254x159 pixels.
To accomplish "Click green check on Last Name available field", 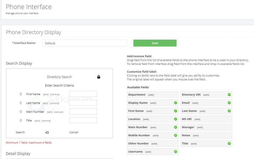I will (x=229, y=111).
